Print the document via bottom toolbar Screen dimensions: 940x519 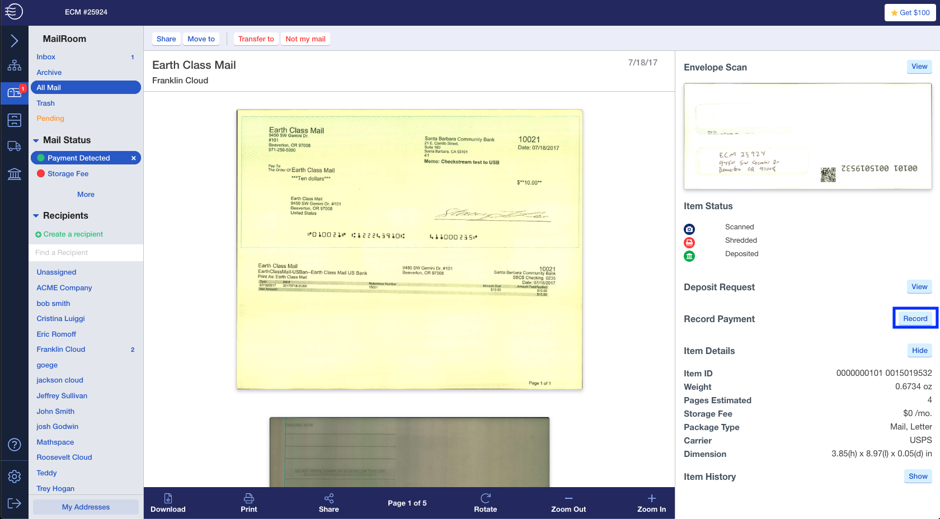pyautogui.click(x=249, y=503)
